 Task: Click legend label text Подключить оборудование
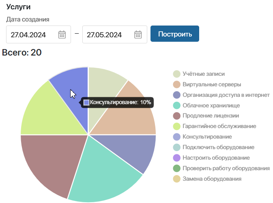(219, 147)
